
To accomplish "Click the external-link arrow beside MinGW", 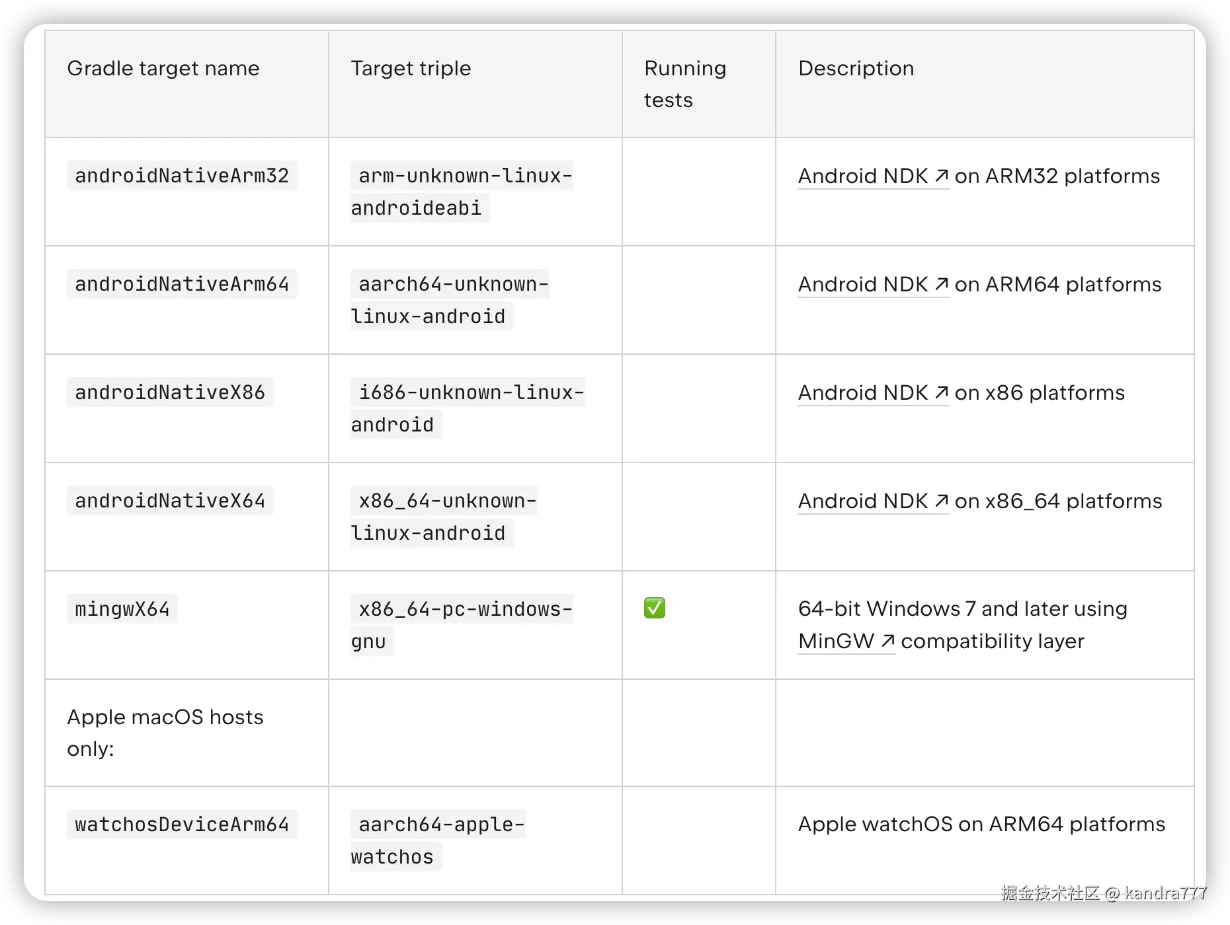I will [888, 641].
